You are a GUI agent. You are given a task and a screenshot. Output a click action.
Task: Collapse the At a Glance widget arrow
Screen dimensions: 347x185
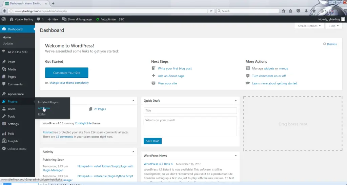pyautogui.click(x=133, y=101)
